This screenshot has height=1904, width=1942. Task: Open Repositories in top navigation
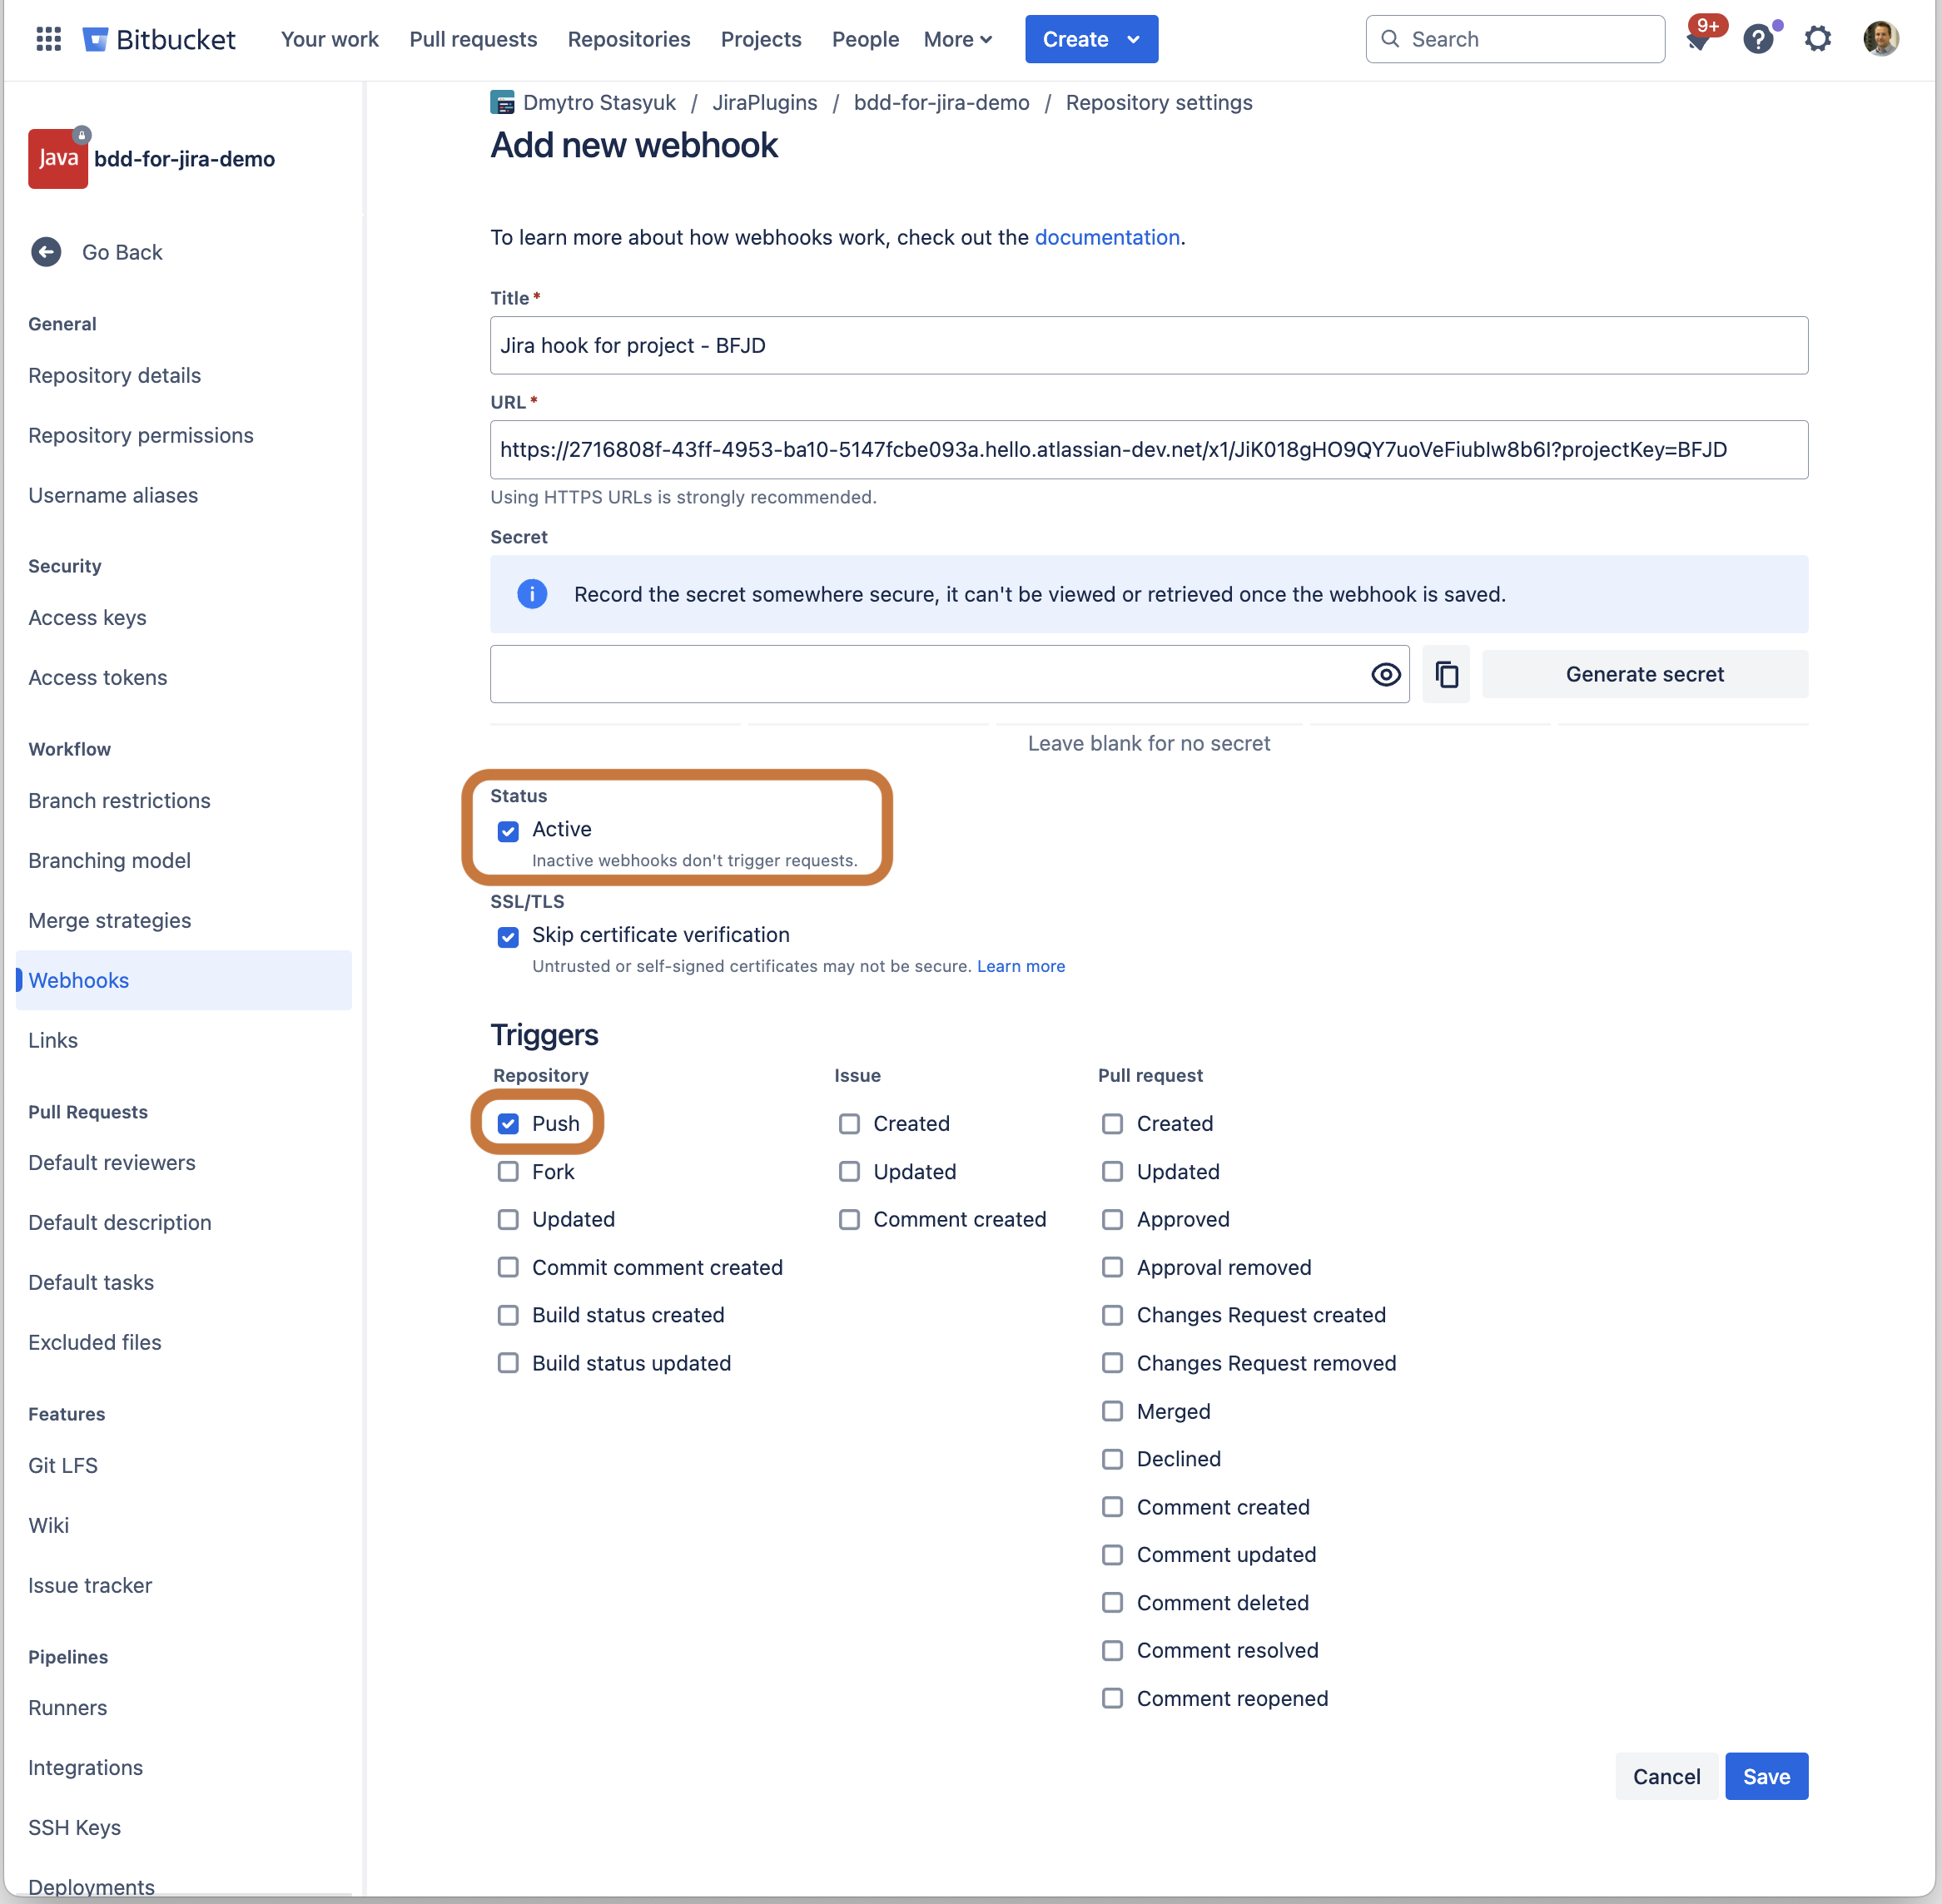(629, 39)
